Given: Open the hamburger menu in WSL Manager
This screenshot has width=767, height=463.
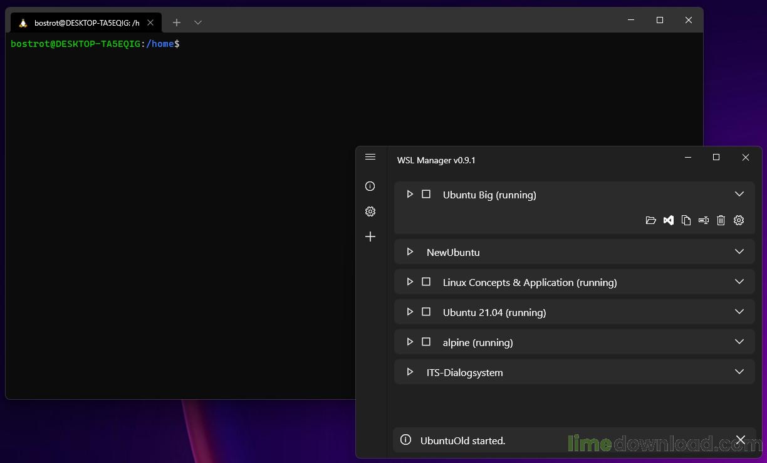Looking at the screenshot, I should (x=370, y=157).
